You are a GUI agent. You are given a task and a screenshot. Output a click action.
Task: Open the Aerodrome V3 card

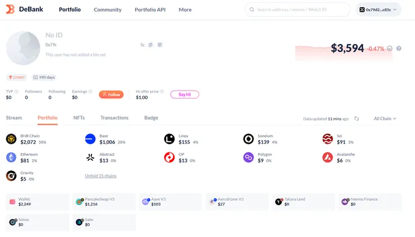coord(237,202)
